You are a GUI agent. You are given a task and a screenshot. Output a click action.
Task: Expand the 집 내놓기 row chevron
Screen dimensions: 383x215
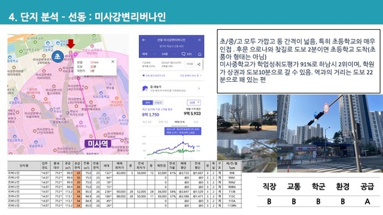click(x=199, y=88)
